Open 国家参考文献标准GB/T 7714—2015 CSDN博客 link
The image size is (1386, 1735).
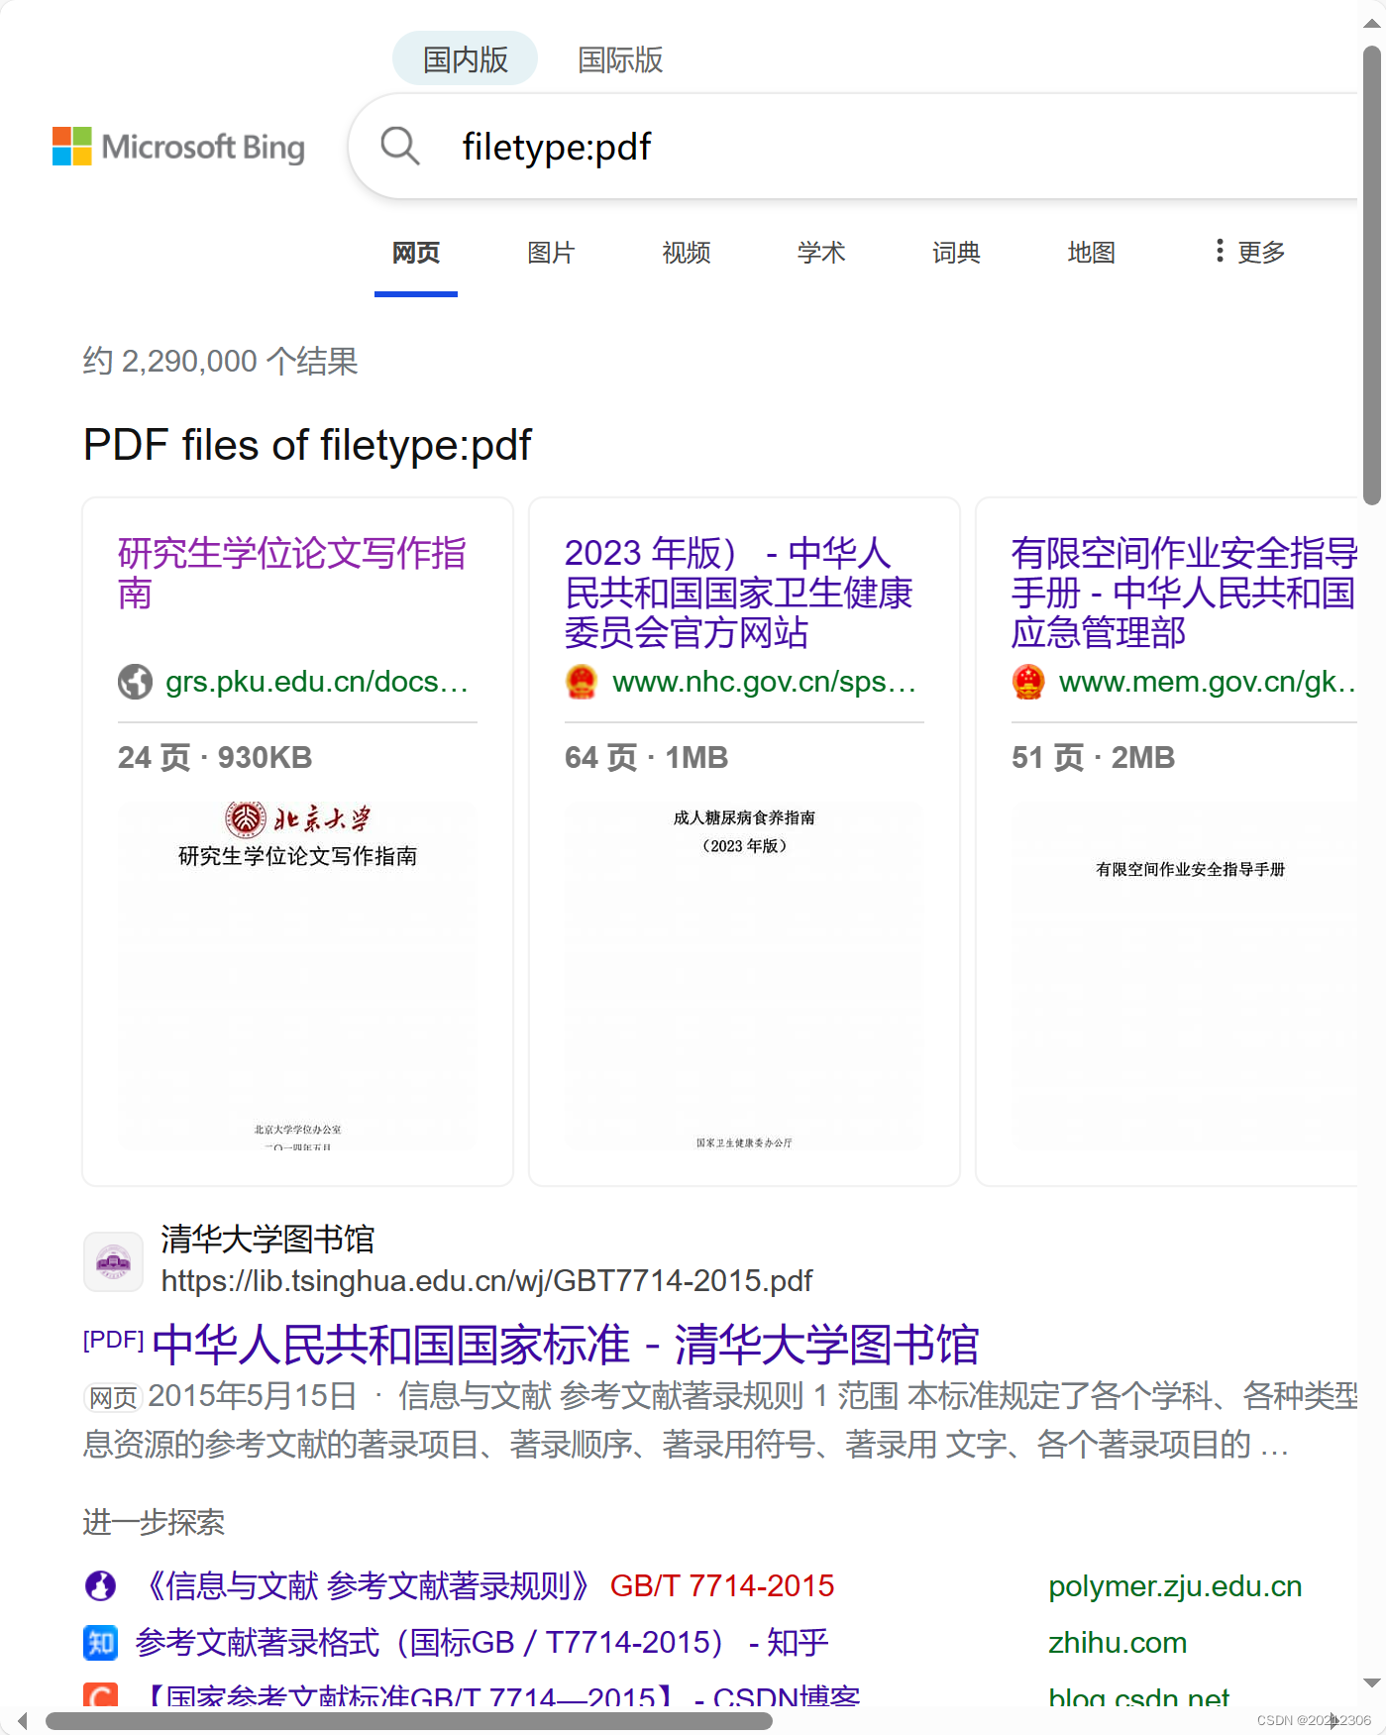[498, 1696]
